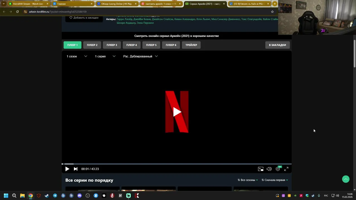Open Windows taskbar search
Screen dimensions: 356x200
coord(14,196)
